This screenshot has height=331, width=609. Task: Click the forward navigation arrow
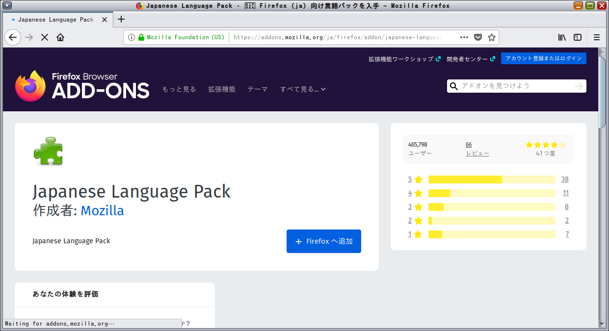(x=29, y=37)
